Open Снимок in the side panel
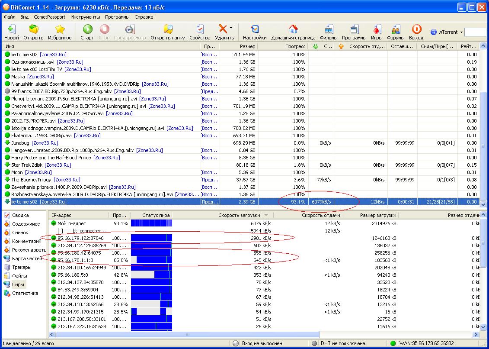489x349 pixels. pyautogui.click(x=20, y=233)
